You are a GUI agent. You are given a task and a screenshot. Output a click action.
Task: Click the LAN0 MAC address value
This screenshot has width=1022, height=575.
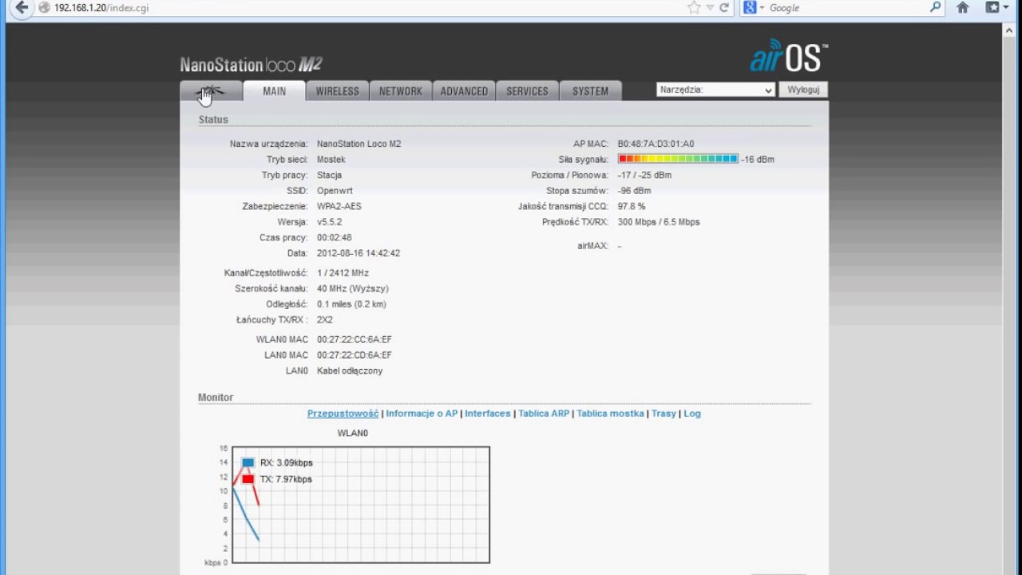355,355
